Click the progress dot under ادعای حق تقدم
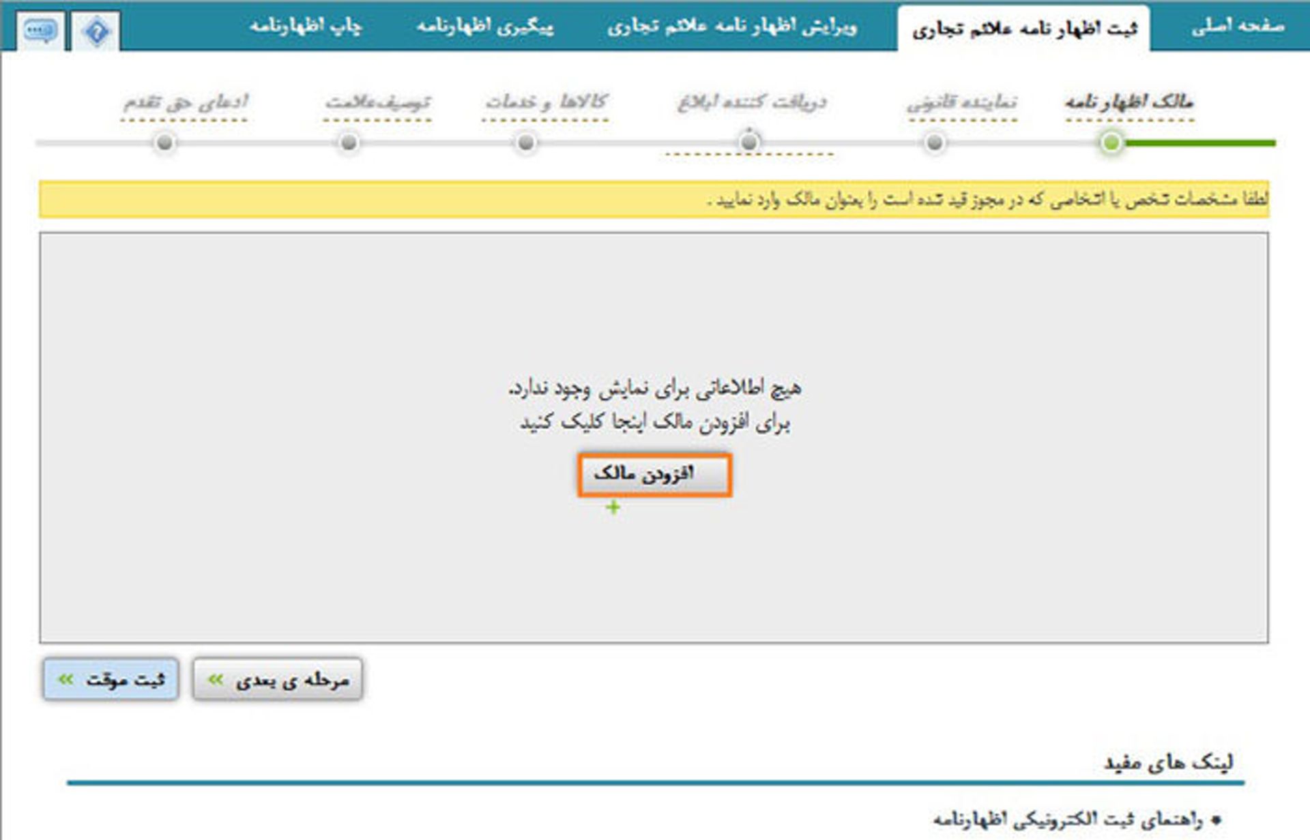Viewport: 1310px width, 840px height. (164, 142)
